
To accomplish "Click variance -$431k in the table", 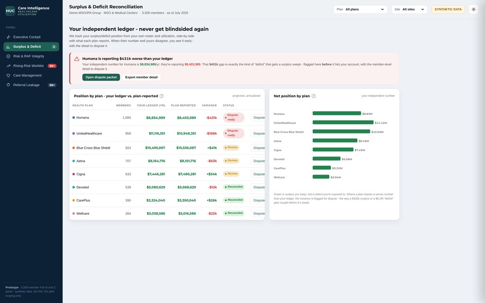I will 211,118.
